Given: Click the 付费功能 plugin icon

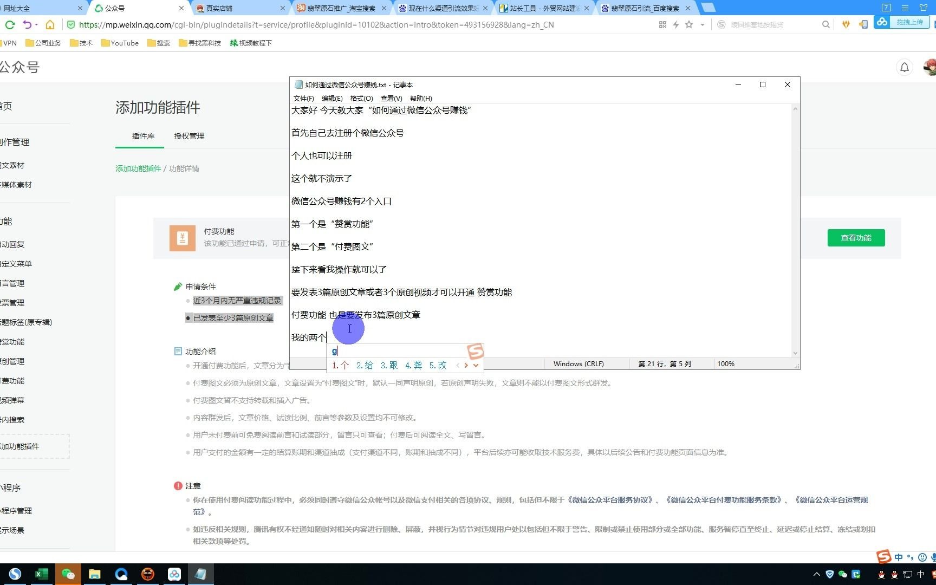Looking at the screenshot, I should pos(183,238).
